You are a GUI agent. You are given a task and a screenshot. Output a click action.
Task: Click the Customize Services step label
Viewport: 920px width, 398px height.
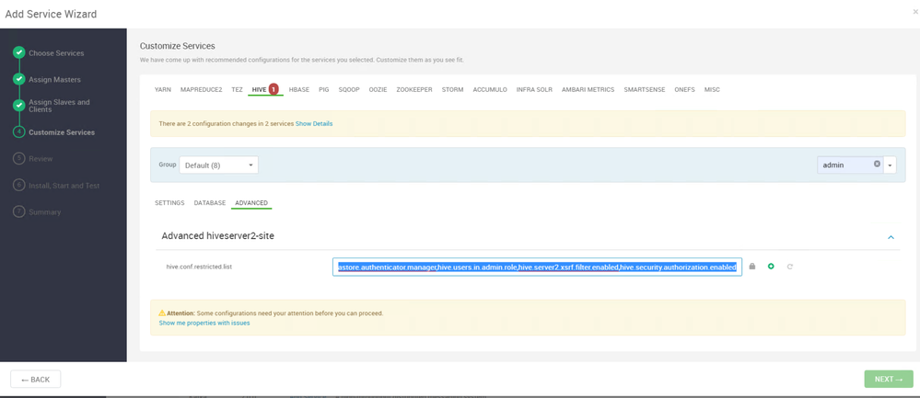62,132
